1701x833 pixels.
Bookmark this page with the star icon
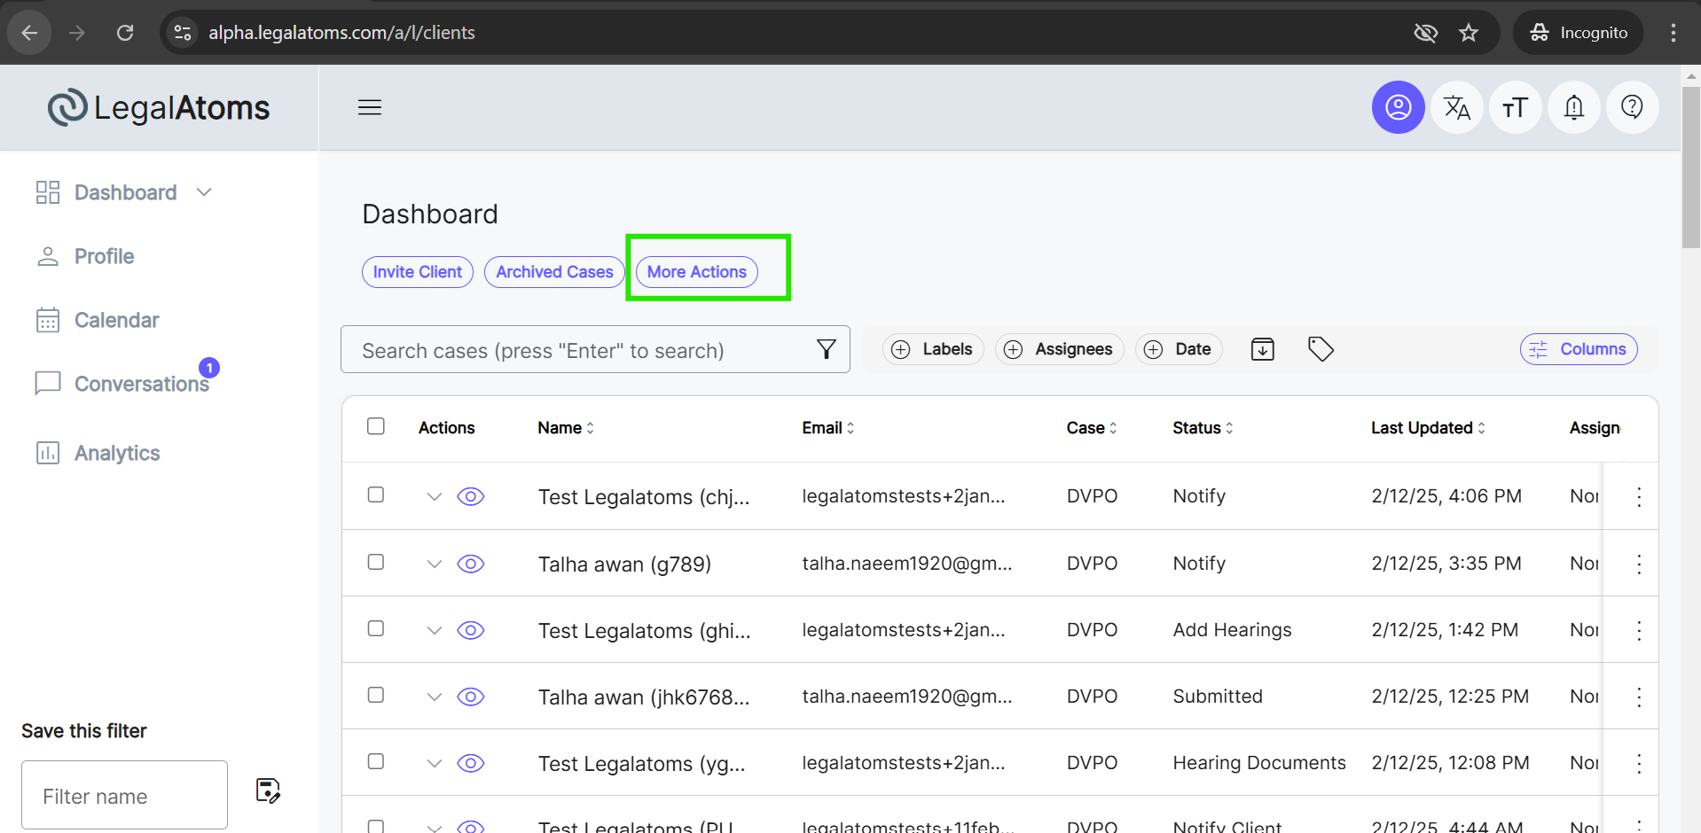click(1469, 33)
